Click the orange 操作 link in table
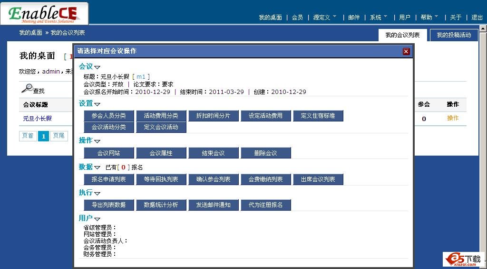Screen dimensions: 487x269 [x=453, y=118]
